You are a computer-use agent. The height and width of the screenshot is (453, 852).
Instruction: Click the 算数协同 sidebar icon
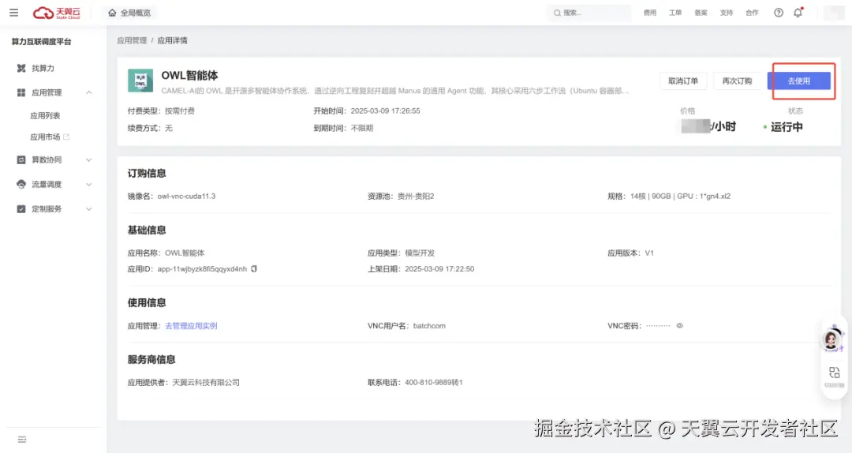(x=21, y=160)
